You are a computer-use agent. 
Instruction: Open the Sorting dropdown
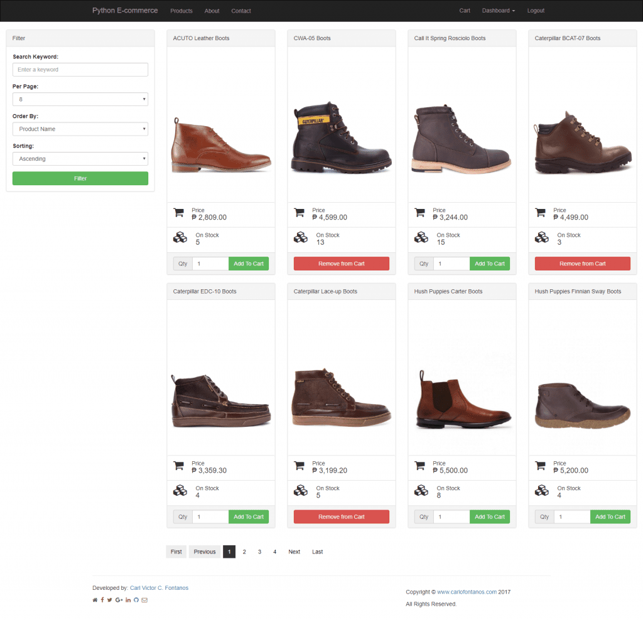click(x=80, y=158)
